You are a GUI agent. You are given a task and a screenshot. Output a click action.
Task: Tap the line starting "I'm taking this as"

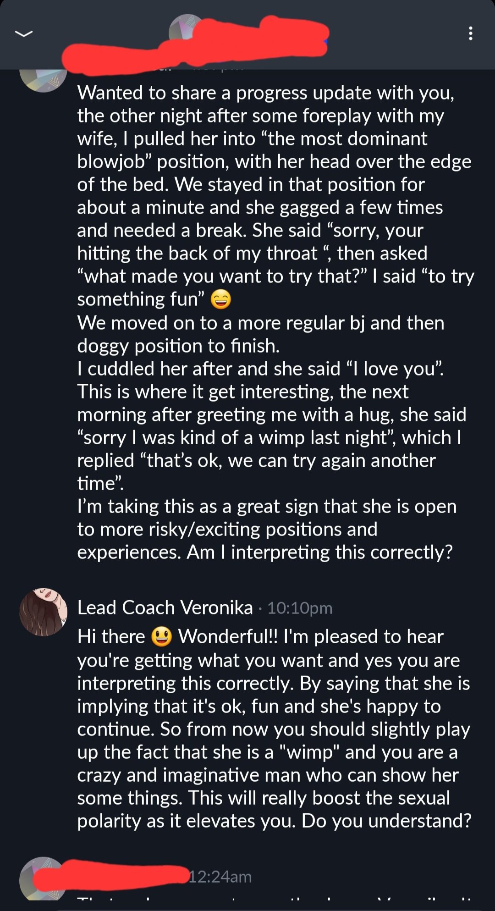(267, 507)
